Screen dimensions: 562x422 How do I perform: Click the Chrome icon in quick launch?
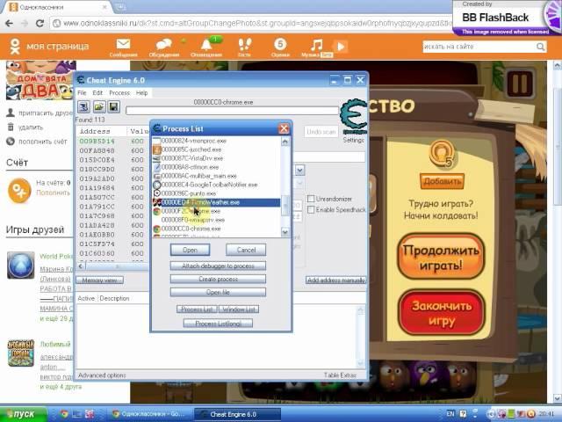[64, 414]
